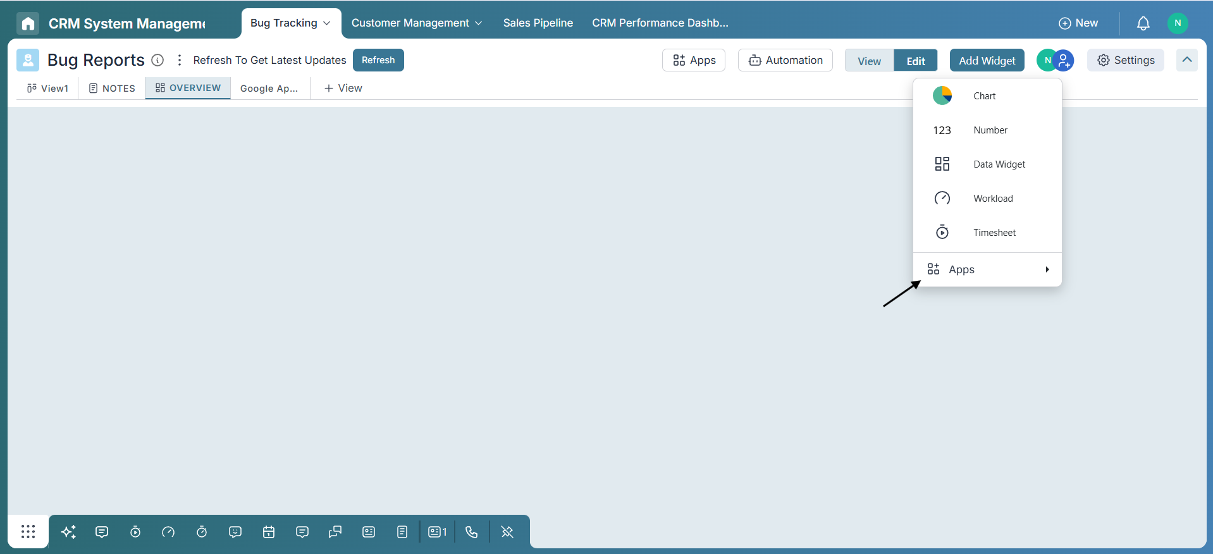
Task: Switch to View mode toggle
Action: [869, 61]
